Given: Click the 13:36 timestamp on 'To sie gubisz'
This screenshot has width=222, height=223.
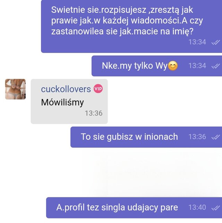Looking at the screenshot, I should click(197, 137).
